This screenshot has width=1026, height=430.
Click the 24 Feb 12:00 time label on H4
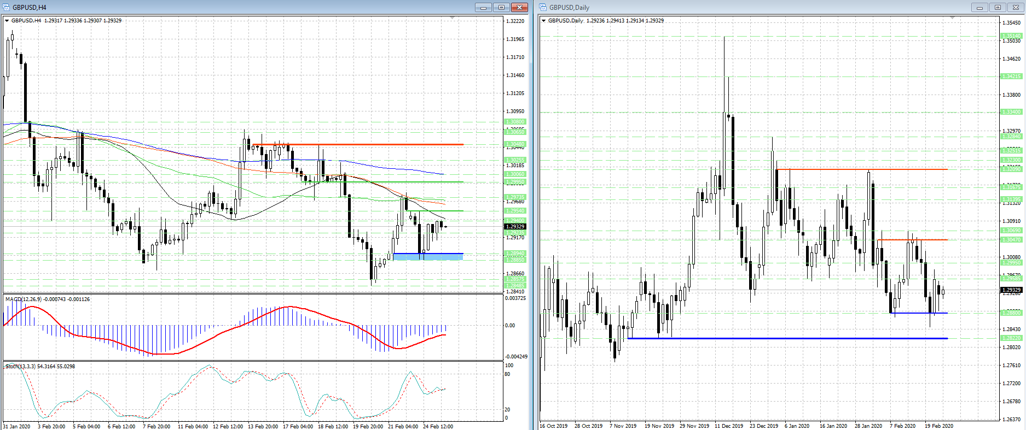pyautogui.click(x=438, y=426)
